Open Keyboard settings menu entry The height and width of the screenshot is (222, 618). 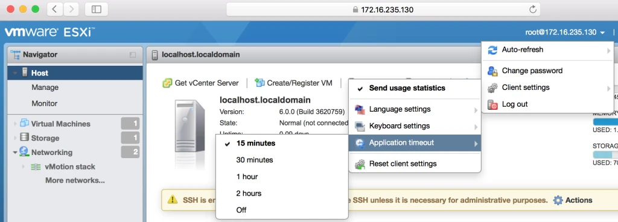click(x=400, y=126)
